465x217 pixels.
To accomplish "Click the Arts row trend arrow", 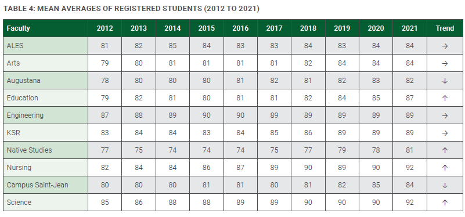I will tap(445, 63).
